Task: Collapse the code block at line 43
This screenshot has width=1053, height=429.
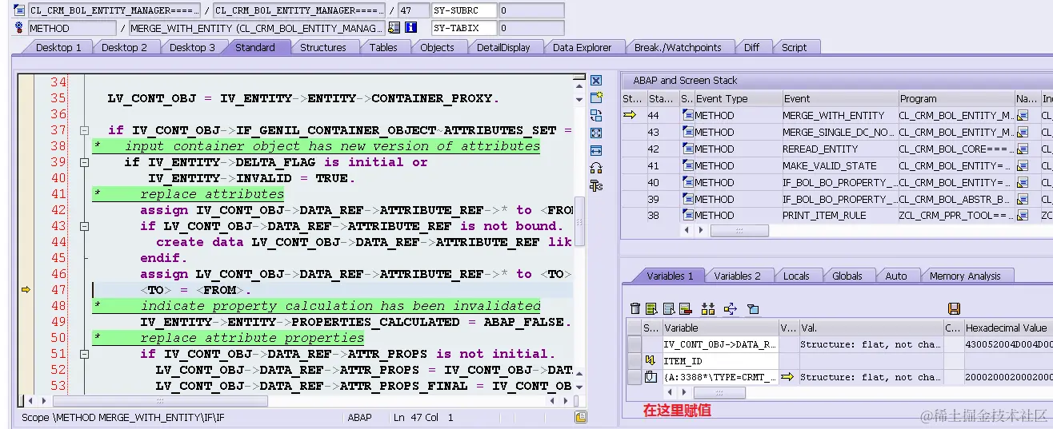Action: pos(83,226)
